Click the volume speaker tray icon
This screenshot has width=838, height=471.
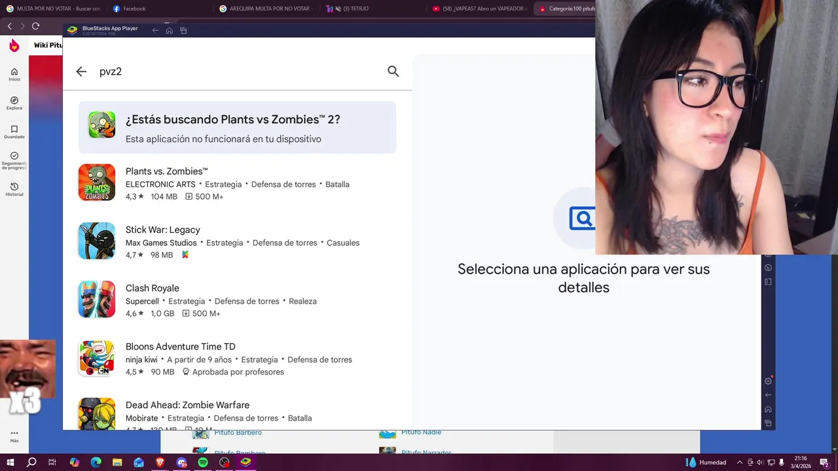[x=760, y=462]
